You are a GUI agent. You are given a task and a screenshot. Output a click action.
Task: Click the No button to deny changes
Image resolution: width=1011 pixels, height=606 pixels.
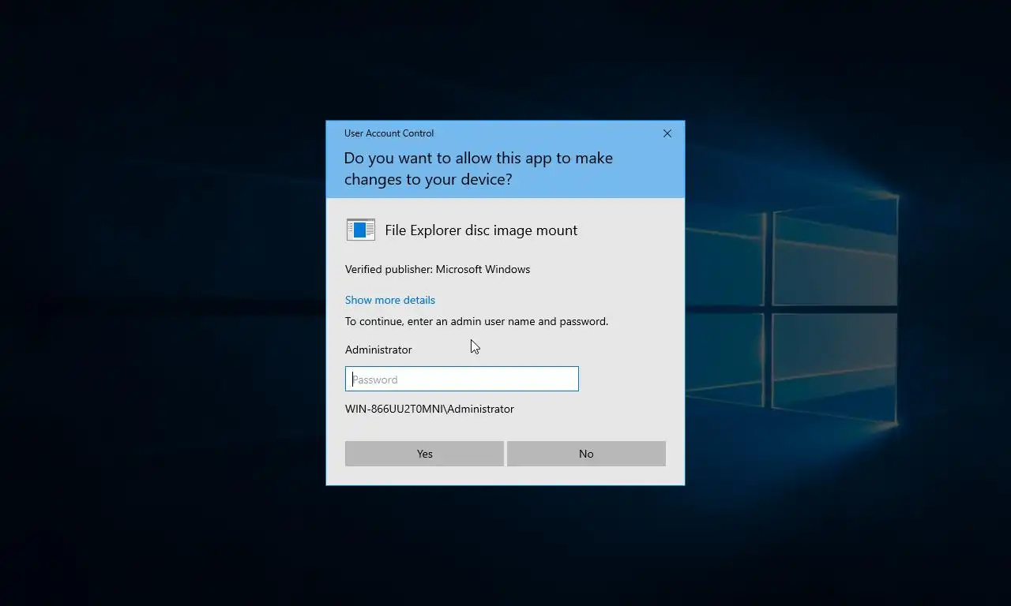coord(586,454)
